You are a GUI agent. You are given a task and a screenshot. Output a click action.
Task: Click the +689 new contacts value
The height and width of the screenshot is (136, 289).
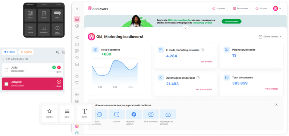point(106,54)
